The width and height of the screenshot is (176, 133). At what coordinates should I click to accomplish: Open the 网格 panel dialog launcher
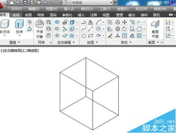tap(50, 42)
